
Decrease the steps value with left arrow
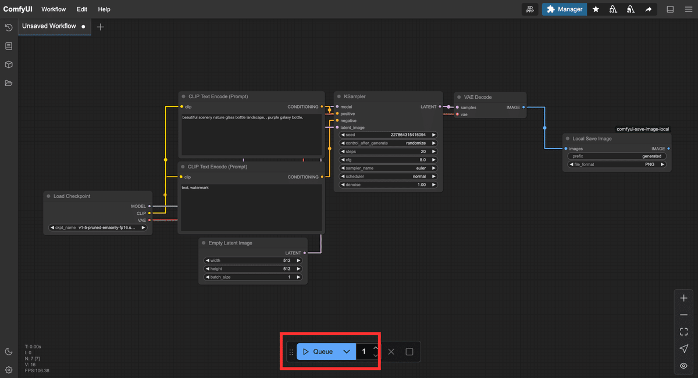(343, 152)
